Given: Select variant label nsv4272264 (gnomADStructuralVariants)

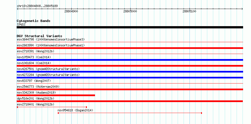Looking at the screenshot, I should [x=48, y=75].
